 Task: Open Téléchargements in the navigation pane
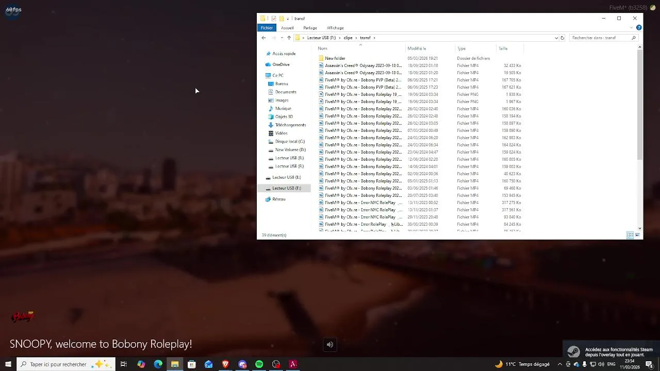click(x=287, y=125)
